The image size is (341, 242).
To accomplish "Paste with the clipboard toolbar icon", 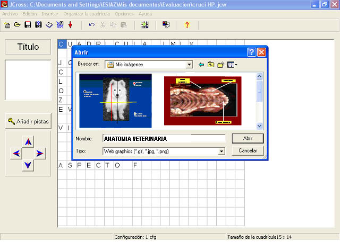I will (124, 25).
